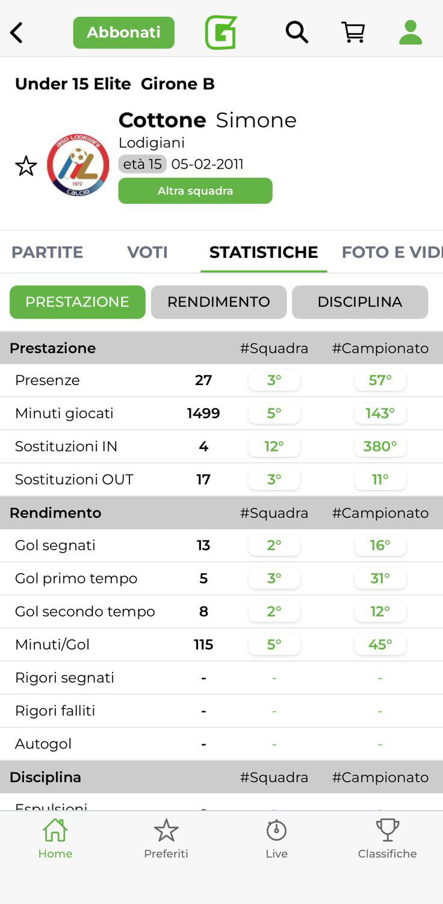Tap the 16° championship rank for Gol segnati

pyautogui.click(x=380, y=545)
